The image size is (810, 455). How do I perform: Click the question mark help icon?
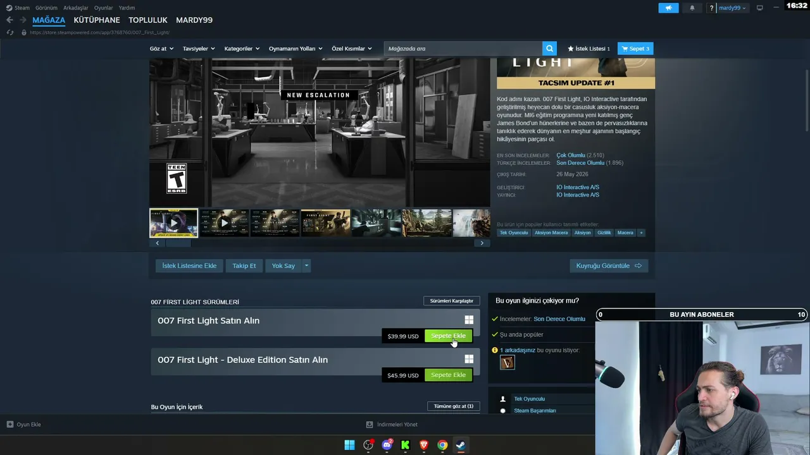(x=712, y=8)
